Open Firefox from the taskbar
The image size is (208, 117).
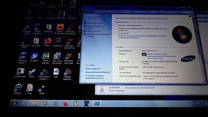(x=66, y=103)
